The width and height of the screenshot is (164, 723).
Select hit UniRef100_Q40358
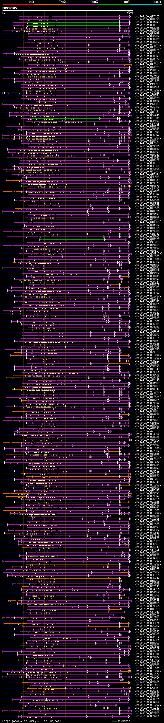click(147, 67)
